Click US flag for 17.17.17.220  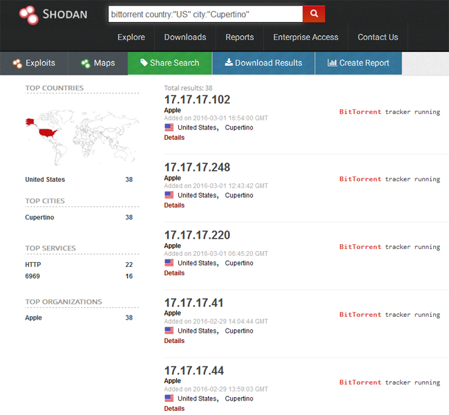pyautogui.click(x=169, y=263)
